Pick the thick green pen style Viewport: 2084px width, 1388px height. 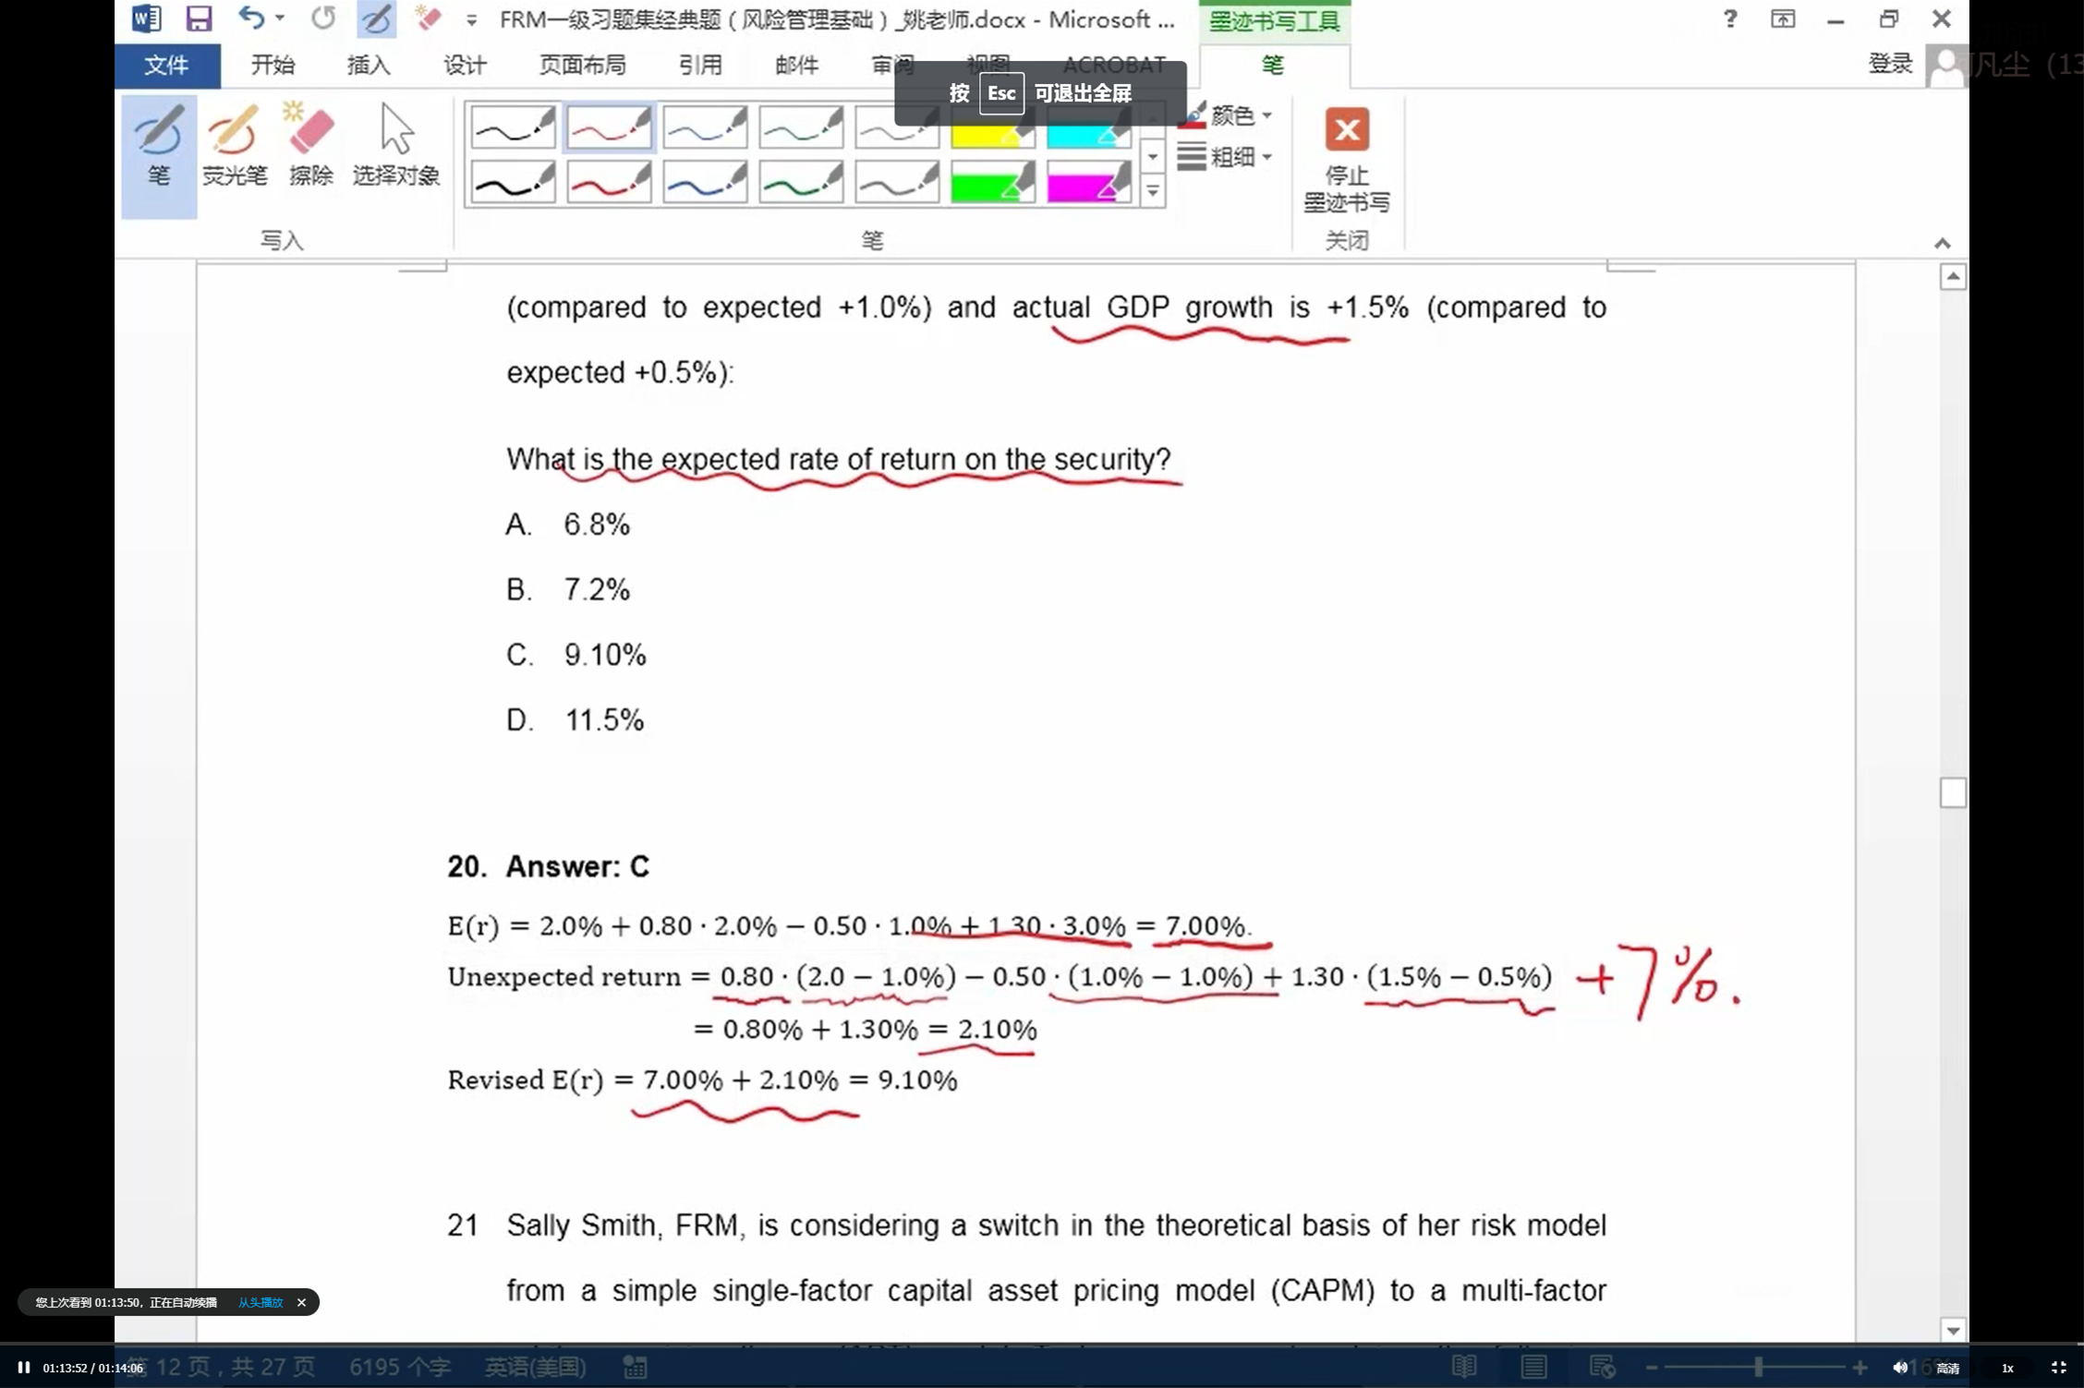click(802, 182)
